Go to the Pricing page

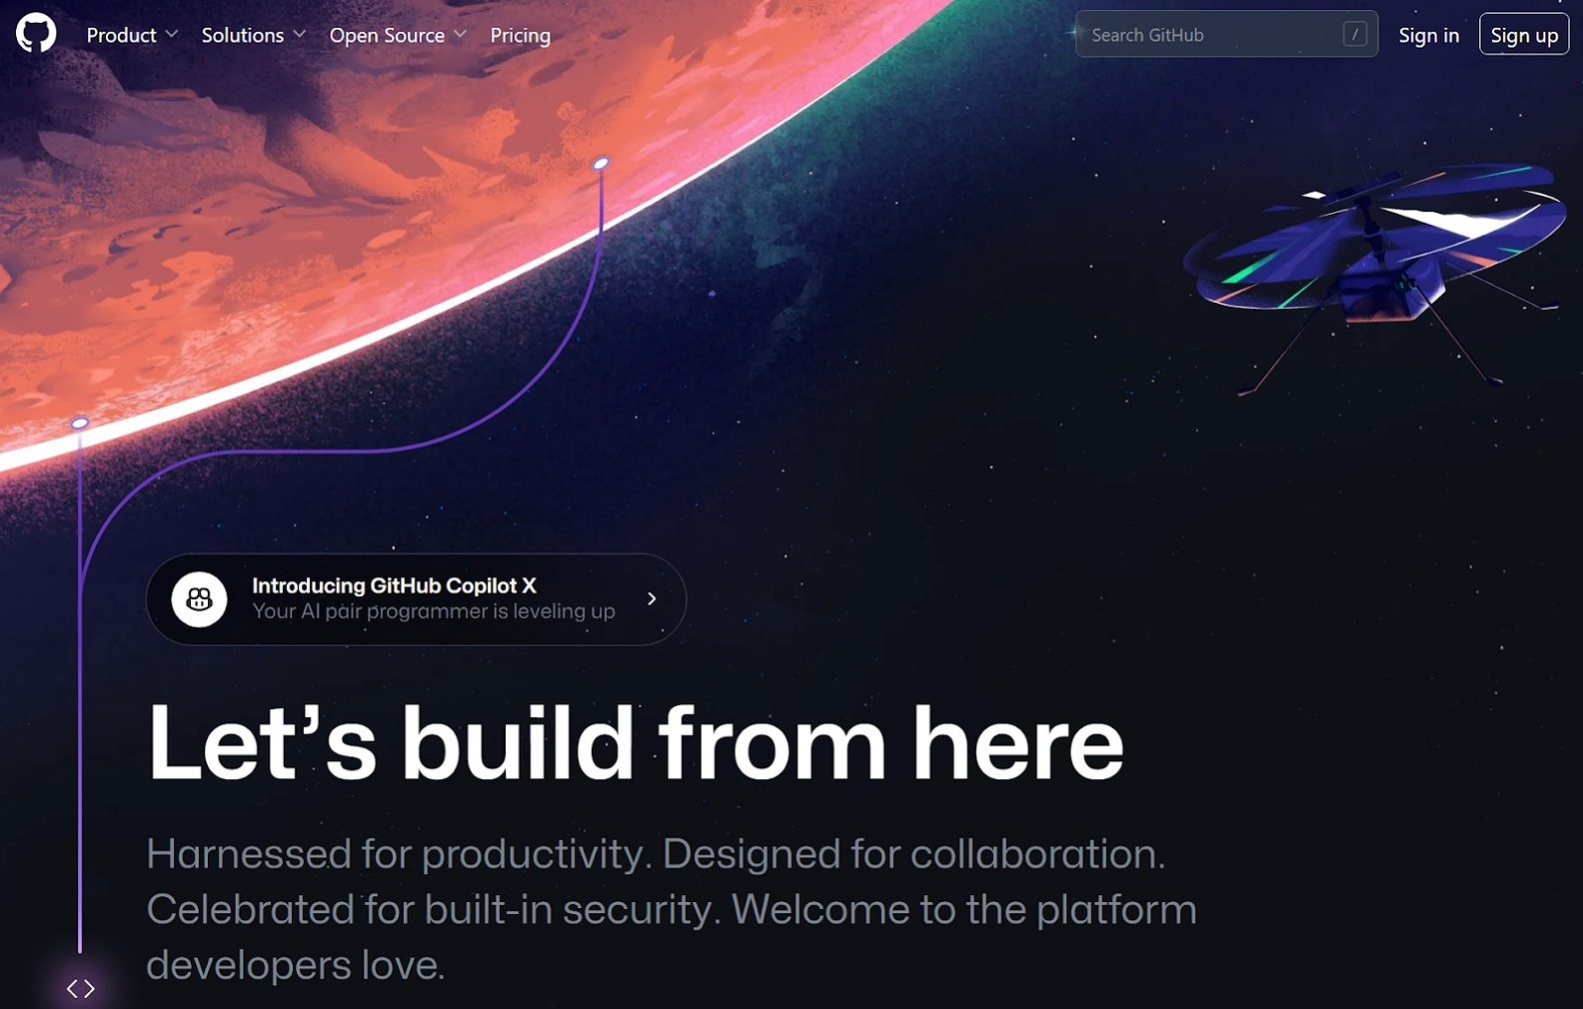click(x=521, y=35)
